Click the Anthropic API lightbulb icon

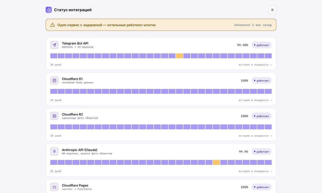tap(54, 151)
